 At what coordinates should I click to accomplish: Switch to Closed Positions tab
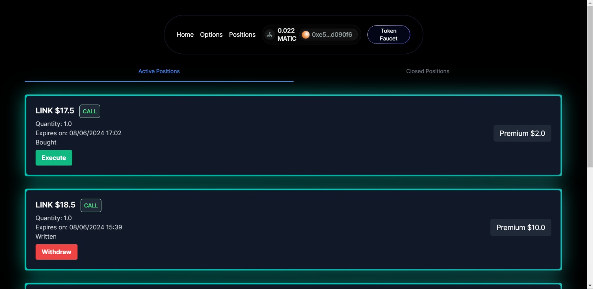428,71
